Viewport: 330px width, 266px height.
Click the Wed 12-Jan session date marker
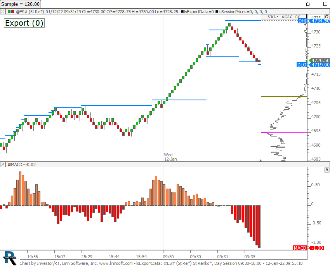click(x=170, y=157)
